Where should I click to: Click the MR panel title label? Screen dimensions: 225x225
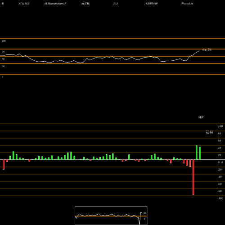coord(201,117)
